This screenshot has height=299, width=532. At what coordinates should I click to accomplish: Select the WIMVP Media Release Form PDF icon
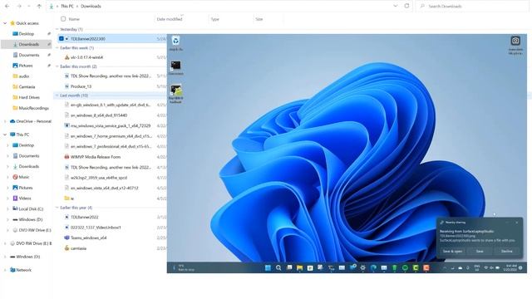pos(66,157)
